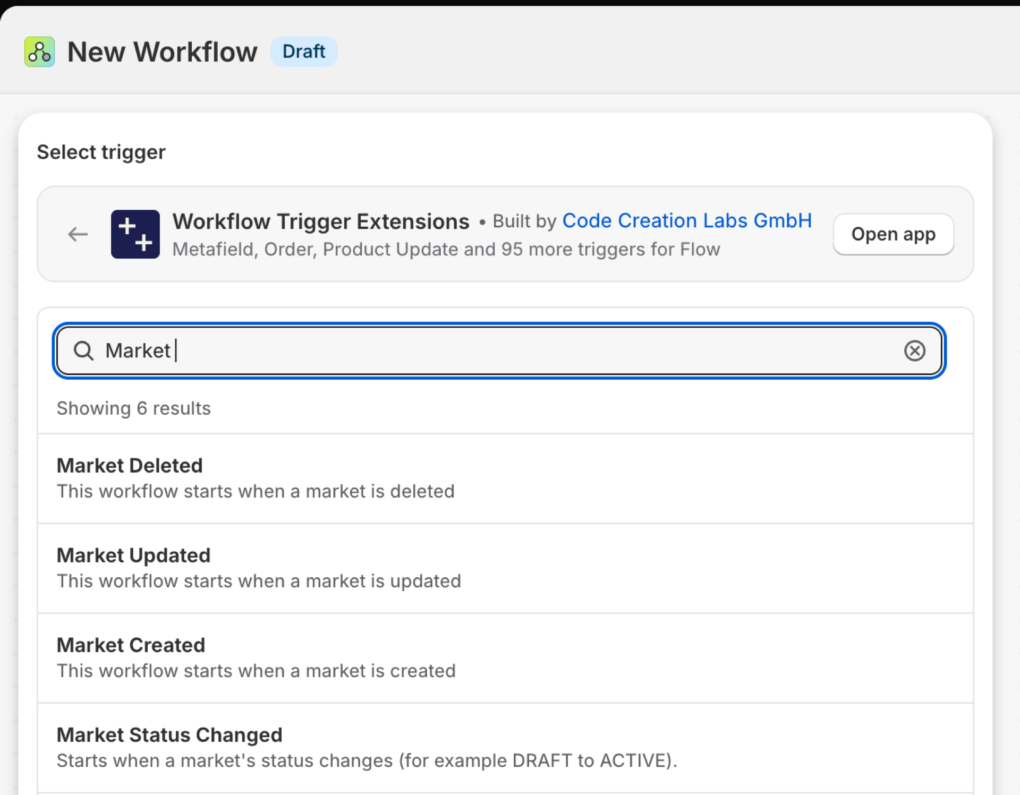Click the Draft status badge

pyautogui.click(x=304, y=52)
